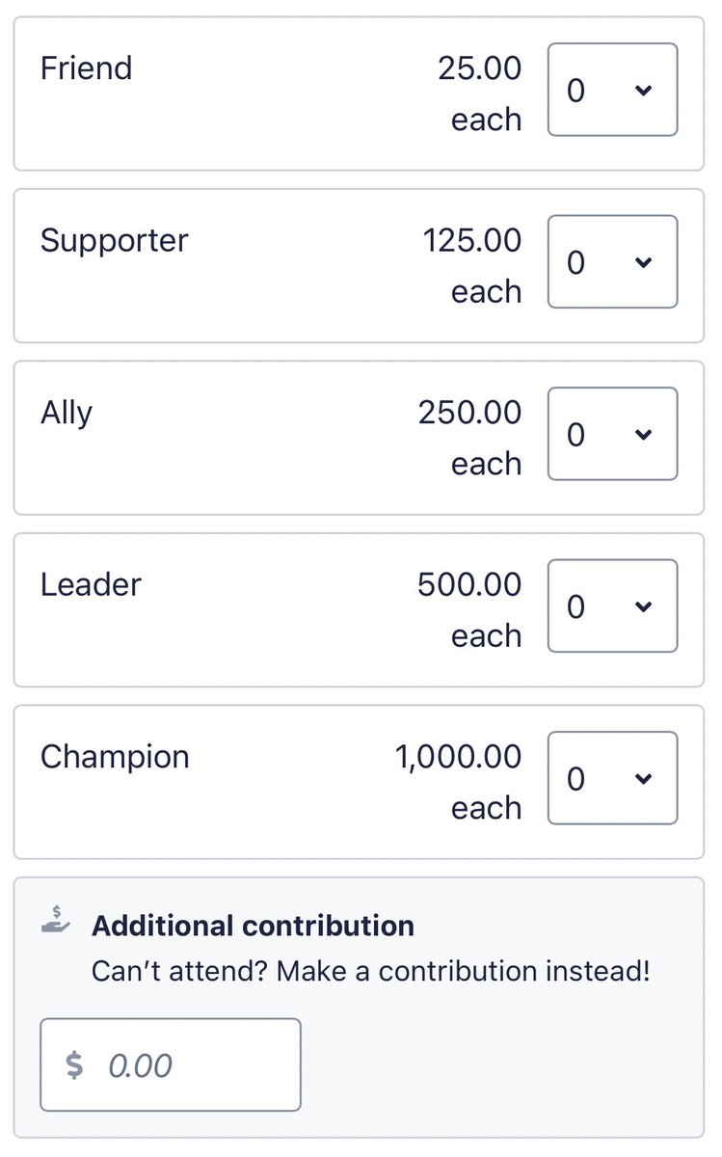Click the chevron arrow in Friend selector
Image resolution: width=722 pixels, height=1157 pixels.
click(x=644, y=91)
